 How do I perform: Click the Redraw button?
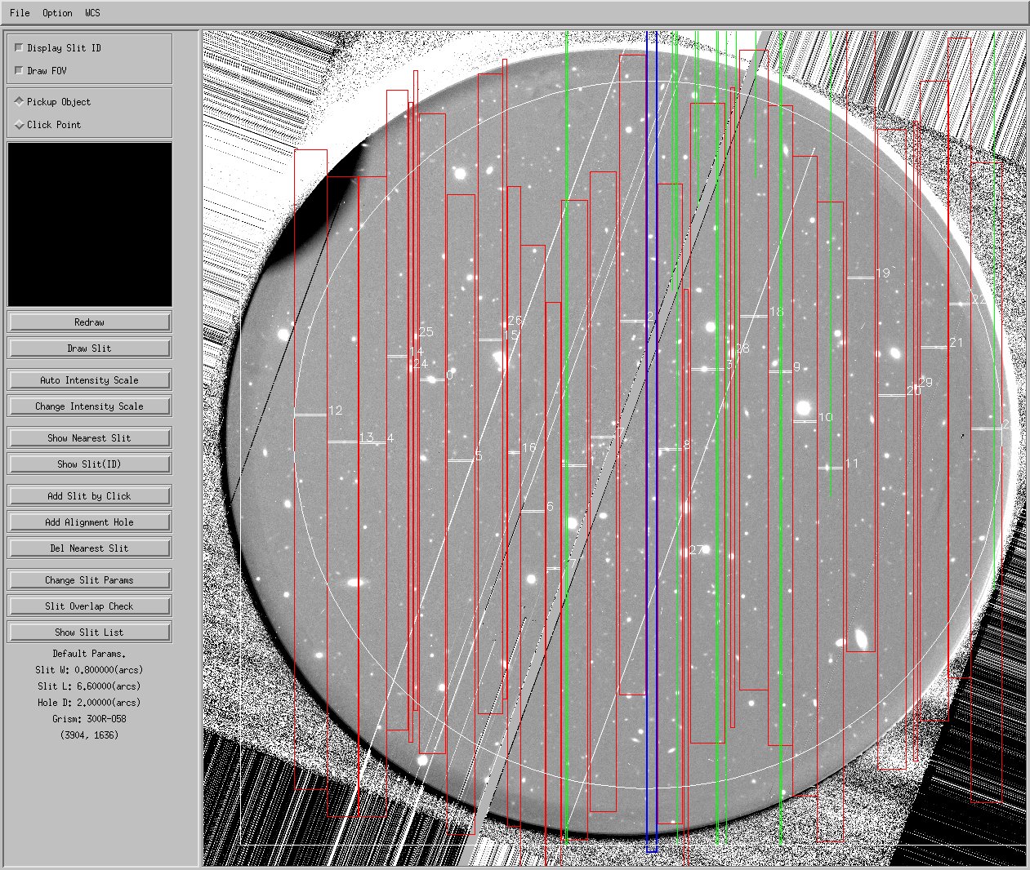89,322
